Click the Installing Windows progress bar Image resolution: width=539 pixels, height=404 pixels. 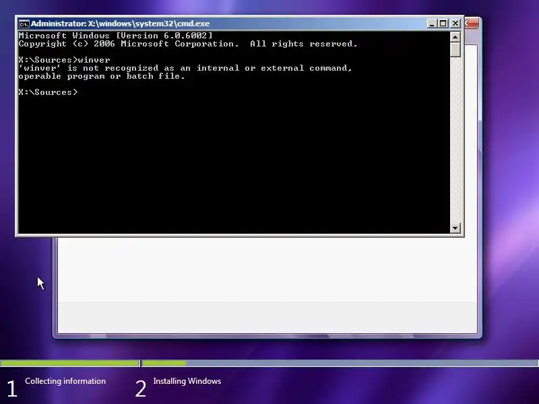[x=340, y=363]
